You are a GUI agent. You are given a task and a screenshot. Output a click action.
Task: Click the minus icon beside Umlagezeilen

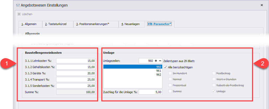(x=160, y=61)
